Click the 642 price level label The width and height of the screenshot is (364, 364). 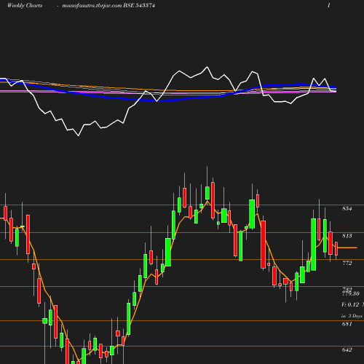click(x=347, y=349)
